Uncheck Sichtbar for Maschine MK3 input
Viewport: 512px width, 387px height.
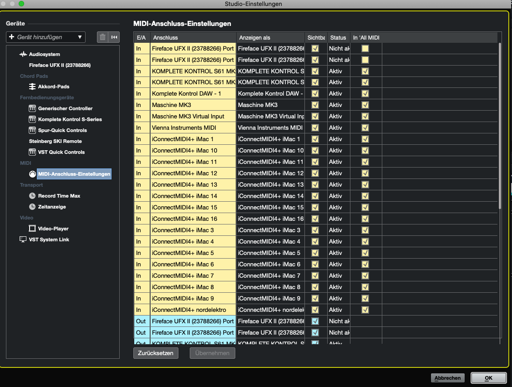315,105
